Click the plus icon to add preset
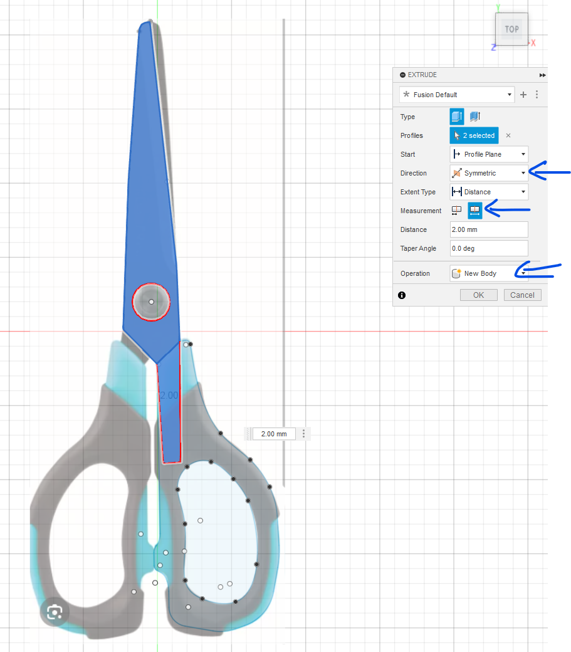Image resolution: width=571 pixels, height=652 pixels. [524, 95]
